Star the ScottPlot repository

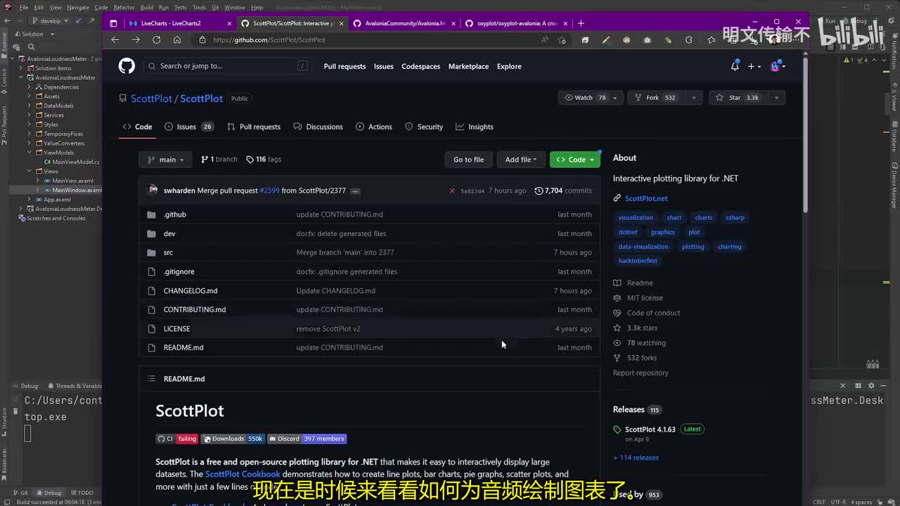[x=738, y=98]
